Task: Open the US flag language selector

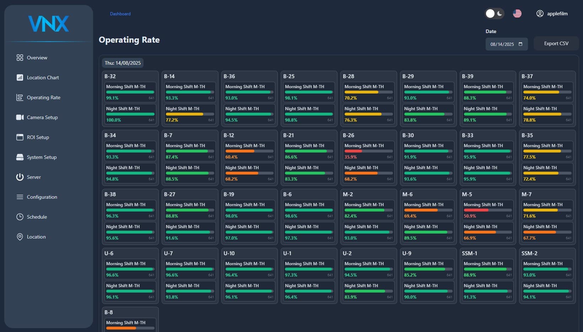Action: [517, 14]
